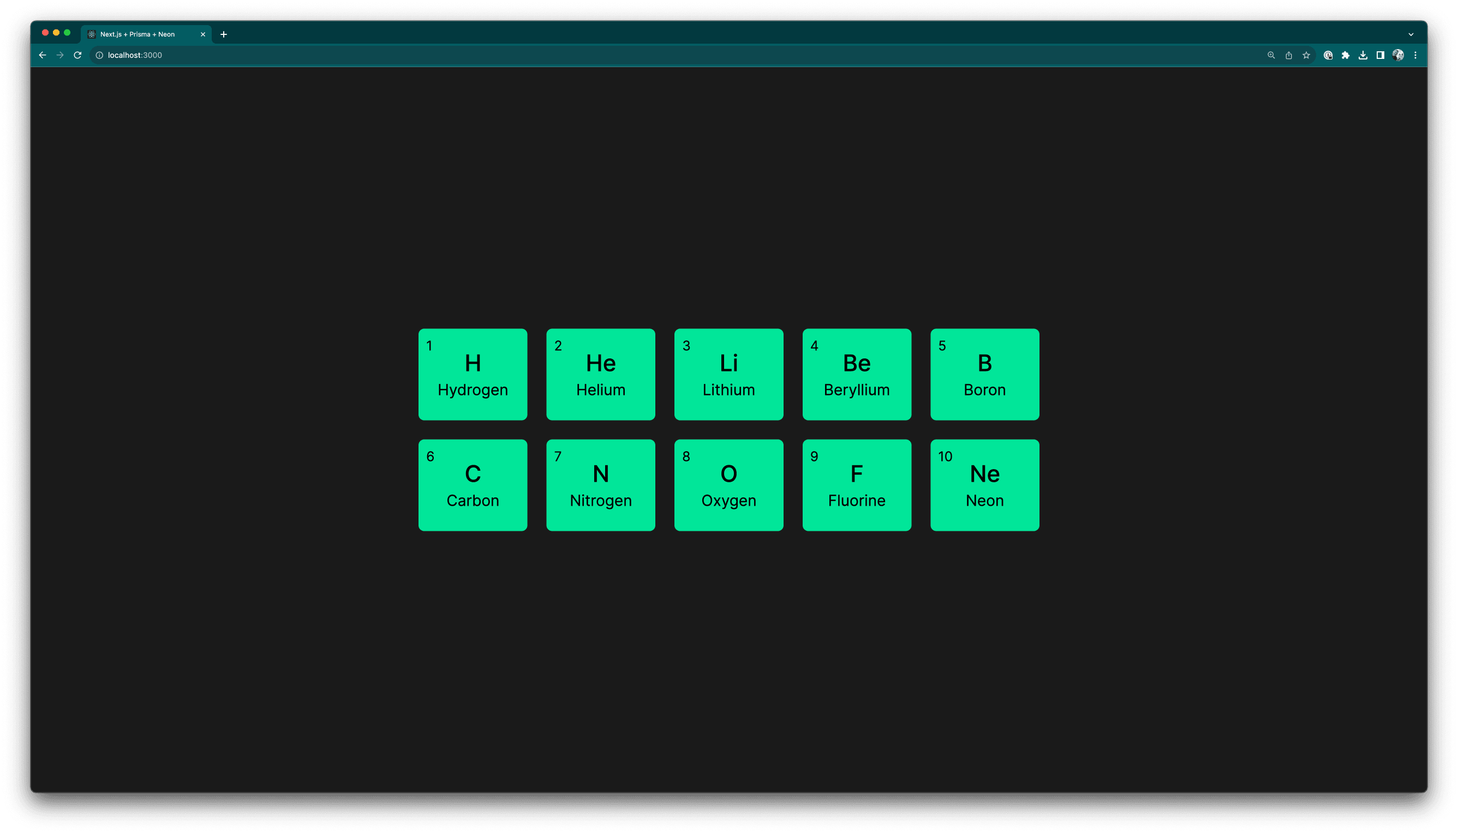Open a new tab with plus
This screenshot has height=833, width=1458.
pyautogui.click(x=224, y=34)
